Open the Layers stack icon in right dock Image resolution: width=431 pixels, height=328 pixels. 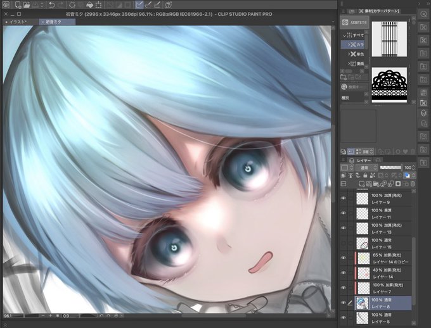(423, 113)
